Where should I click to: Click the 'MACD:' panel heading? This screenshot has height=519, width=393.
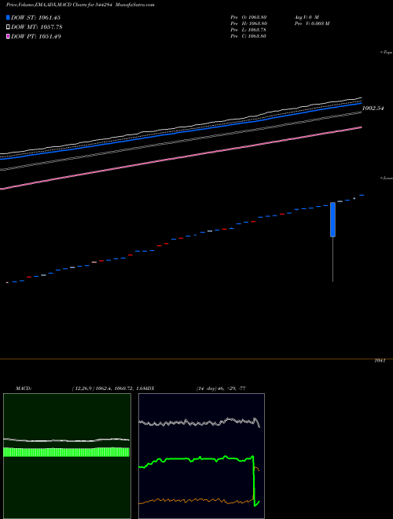(x=24, y=388)
